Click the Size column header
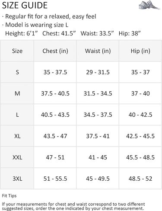The width and height of the screenshot is (162, 211). pyautogui.click(x=17, y=51)
